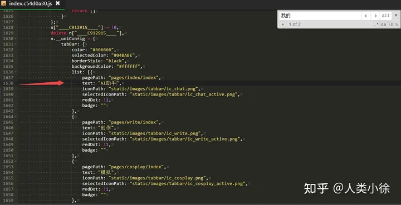The width and height of the screenshot is (401, 205).
Task: Collapse the fold at line 1644
Action: 16,117
